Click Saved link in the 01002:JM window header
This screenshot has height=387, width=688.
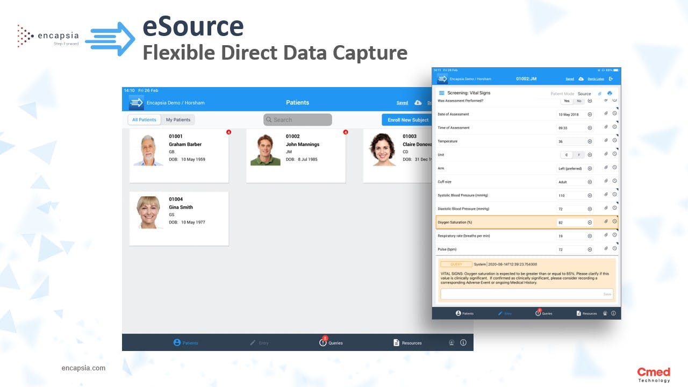pyautogui.click(x=570, y=79)
